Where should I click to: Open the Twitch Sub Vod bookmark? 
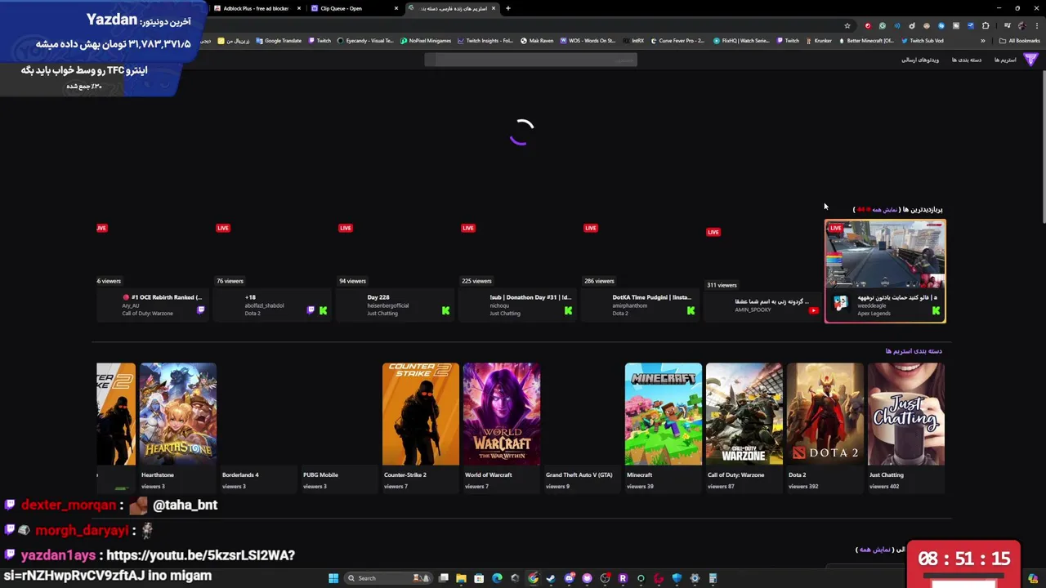pyautogui.click(x=922, y=41)
